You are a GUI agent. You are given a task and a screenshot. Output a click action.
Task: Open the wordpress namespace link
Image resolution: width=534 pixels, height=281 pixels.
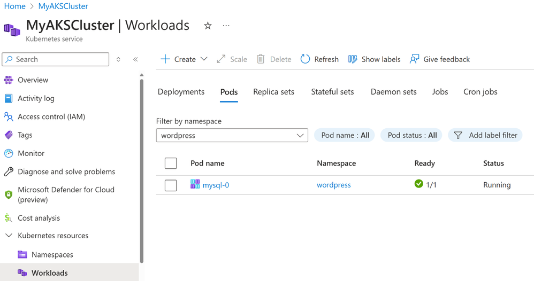click(333, 185)
